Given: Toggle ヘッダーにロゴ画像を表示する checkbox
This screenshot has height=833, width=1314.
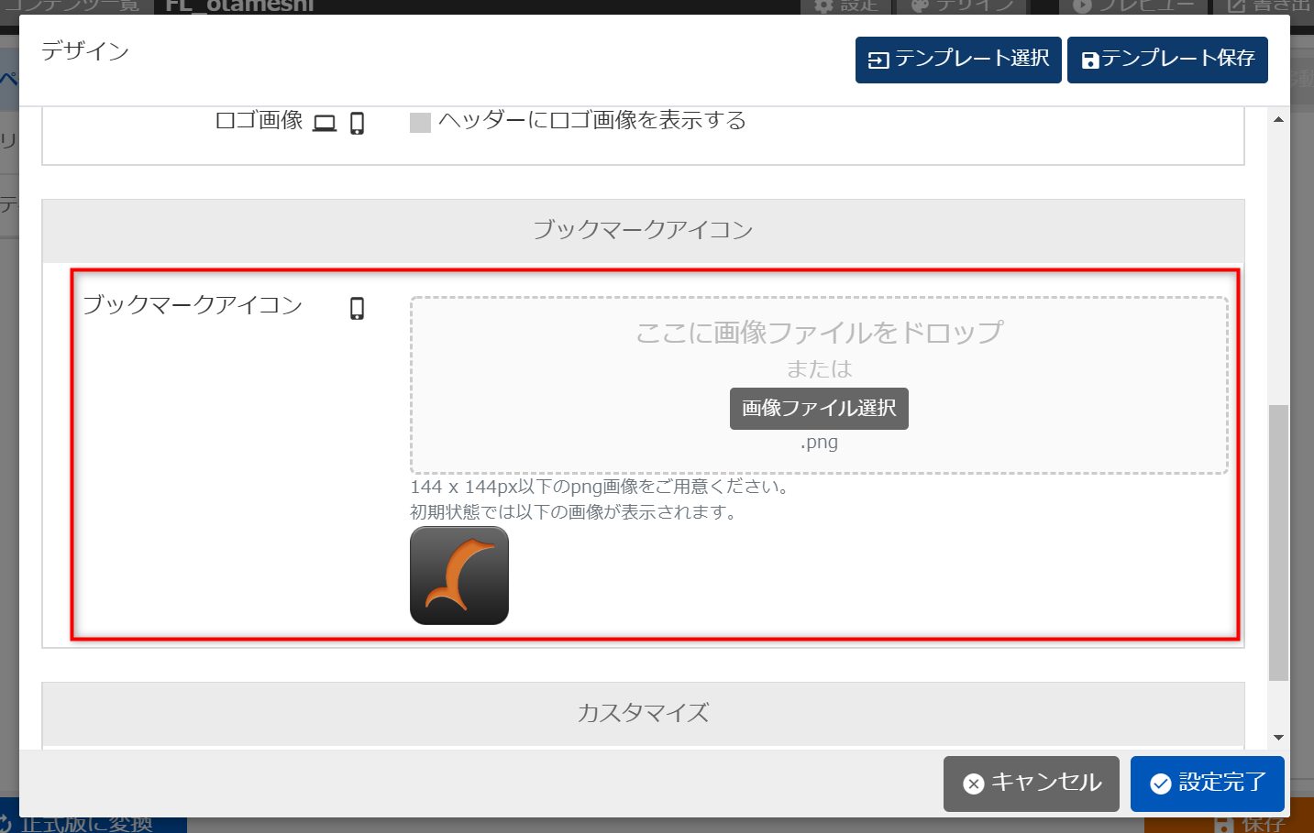Looking at the screenshot, I should pyautogui.click(x=420, y=123).
